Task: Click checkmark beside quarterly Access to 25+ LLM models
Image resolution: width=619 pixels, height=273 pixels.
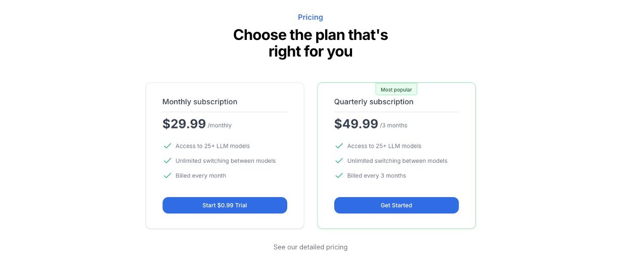Action: [339, 146]
